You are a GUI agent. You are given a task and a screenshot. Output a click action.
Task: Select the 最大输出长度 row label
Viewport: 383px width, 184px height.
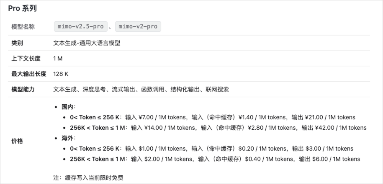click(x=29, y=74)
